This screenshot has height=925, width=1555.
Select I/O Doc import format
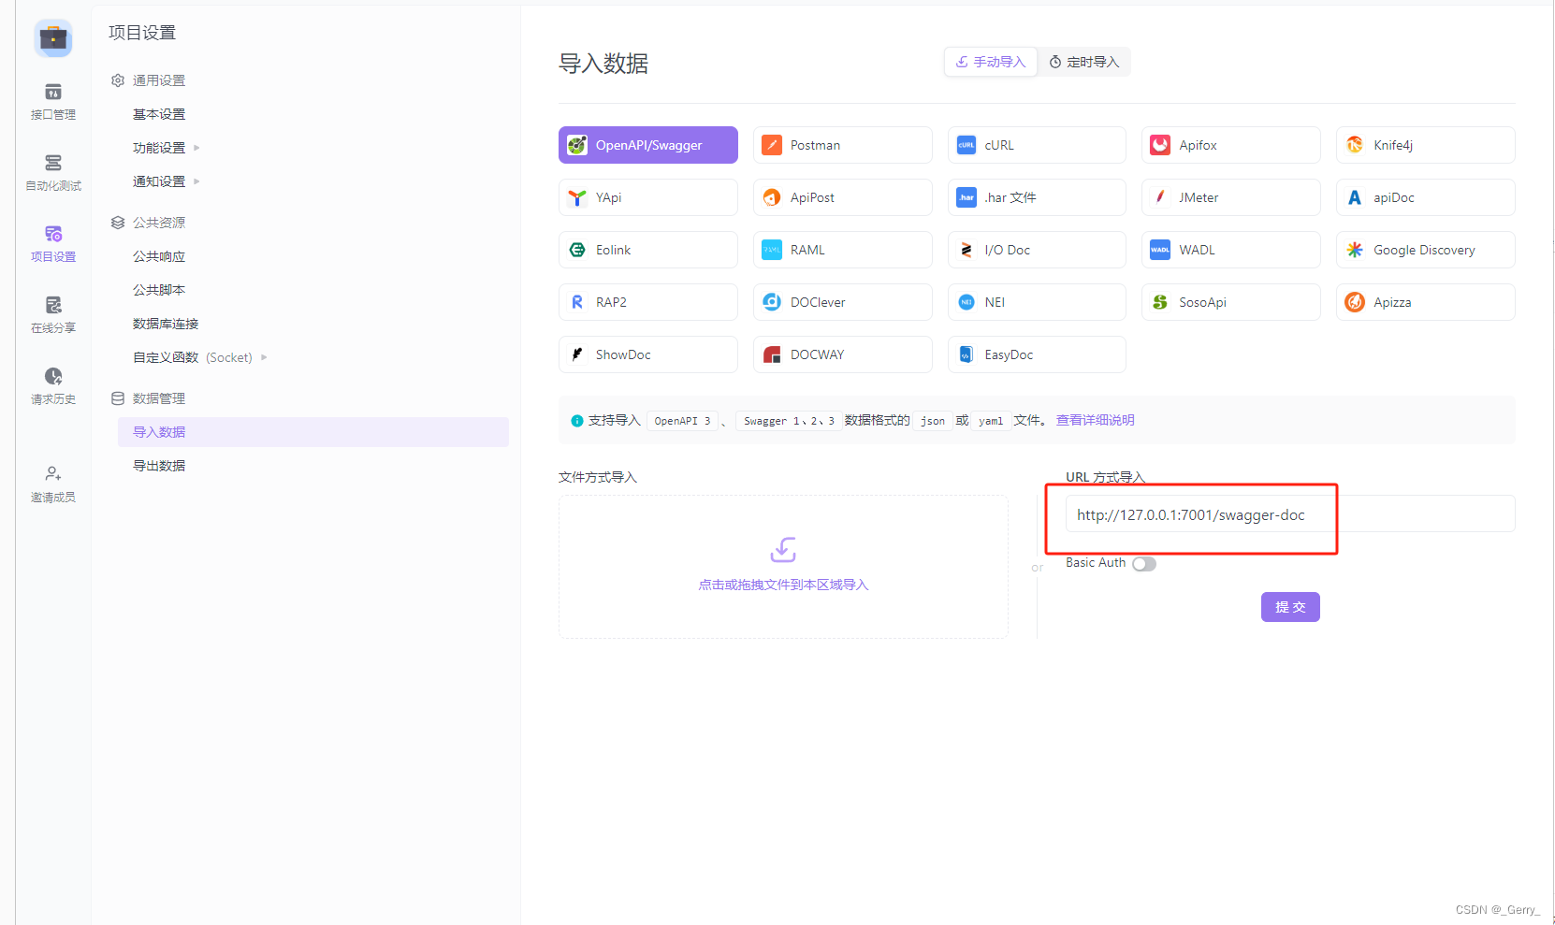1037,250
